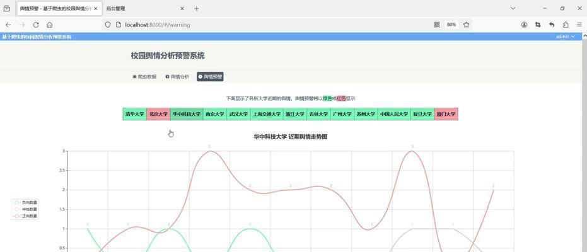Select 武汉大学 university button
Screen dimensions: 587x252
pos(238,114)
